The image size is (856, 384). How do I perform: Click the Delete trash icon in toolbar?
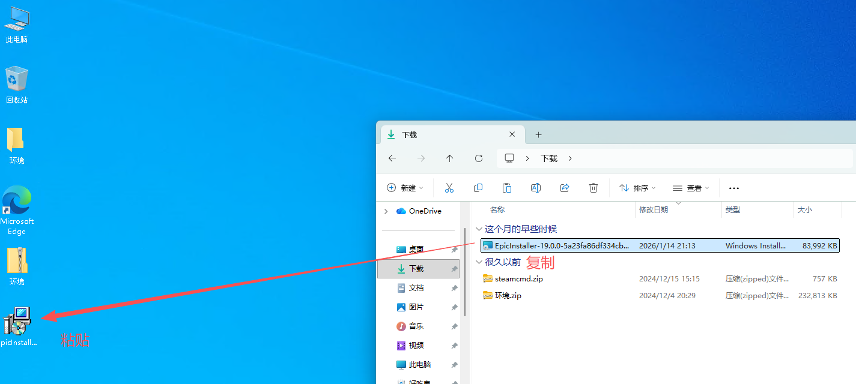593,188
